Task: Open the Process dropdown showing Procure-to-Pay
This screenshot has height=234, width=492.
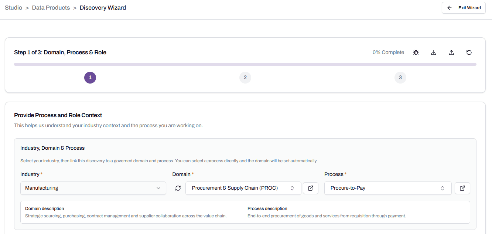Action: click(388, 188)
